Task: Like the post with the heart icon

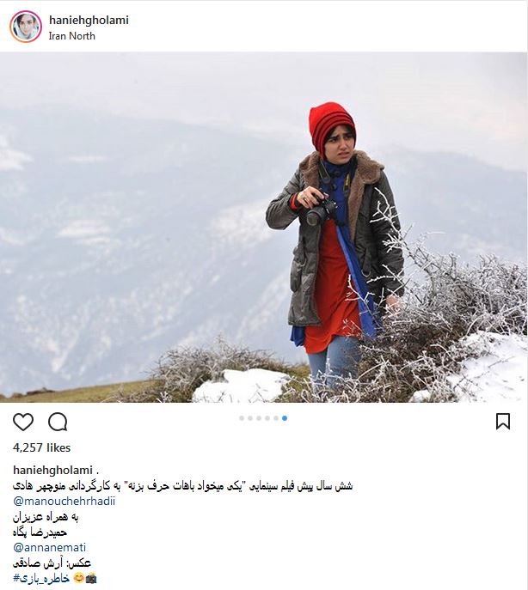Action: tap(23, 422)
